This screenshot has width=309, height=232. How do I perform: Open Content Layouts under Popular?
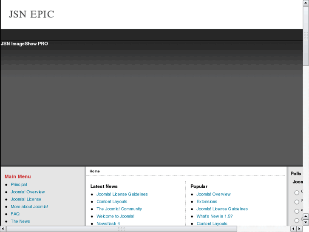pos(212,223)
